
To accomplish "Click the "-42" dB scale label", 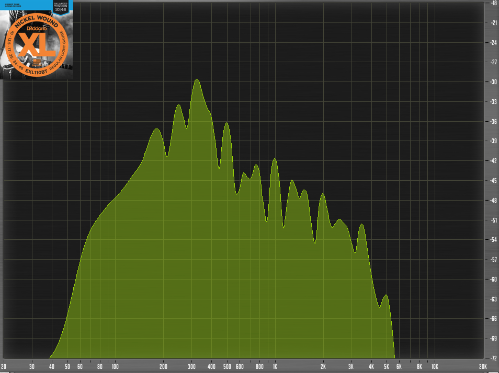I will tap(493, 161).
